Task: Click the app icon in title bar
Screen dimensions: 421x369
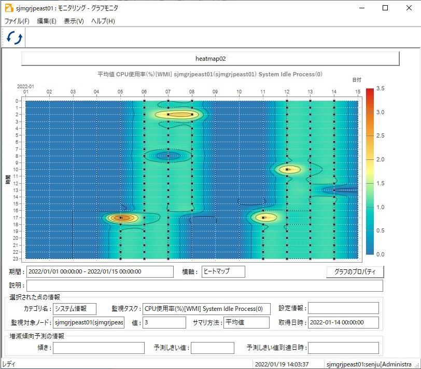Action: [9, 8]
